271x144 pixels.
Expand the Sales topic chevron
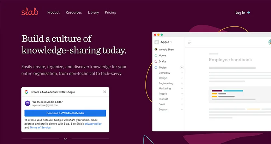click(x=182, y=104)
